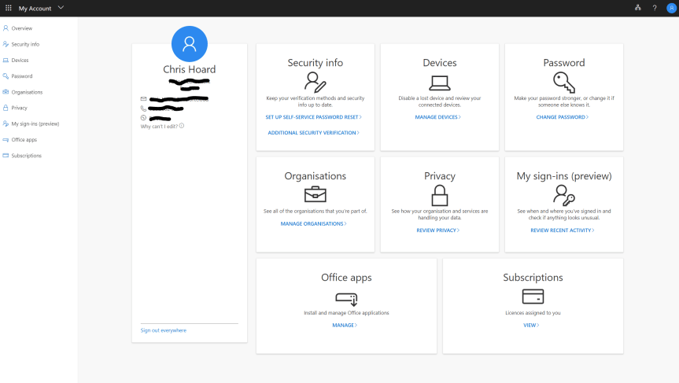
Task: Go to Office apps in left navigation
Action: [24, 139]
